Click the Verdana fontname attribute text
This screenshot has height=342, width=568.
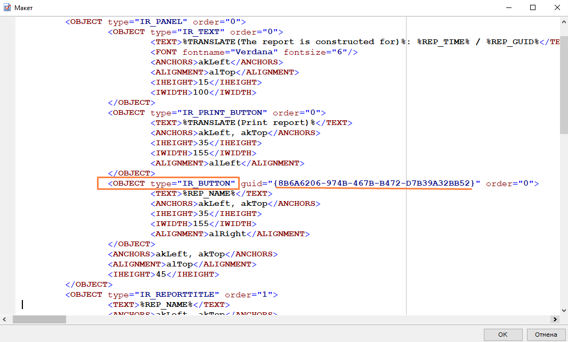pyautogui.click(x=258, y=52)
